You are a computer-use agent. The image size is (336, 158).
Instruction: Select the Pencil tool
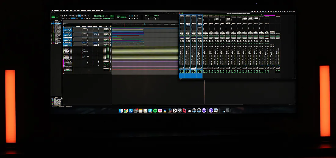click(88, 16)
